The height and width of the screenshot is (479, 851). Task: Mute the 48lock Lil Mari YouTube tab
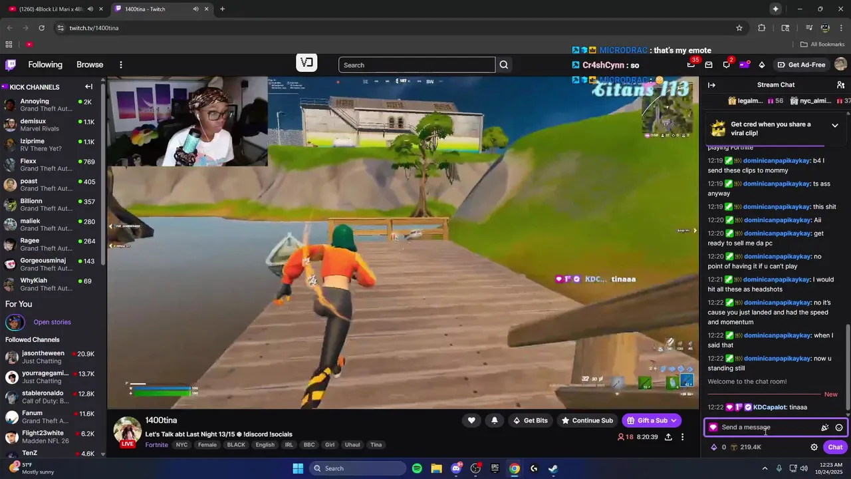coord(90,9)
